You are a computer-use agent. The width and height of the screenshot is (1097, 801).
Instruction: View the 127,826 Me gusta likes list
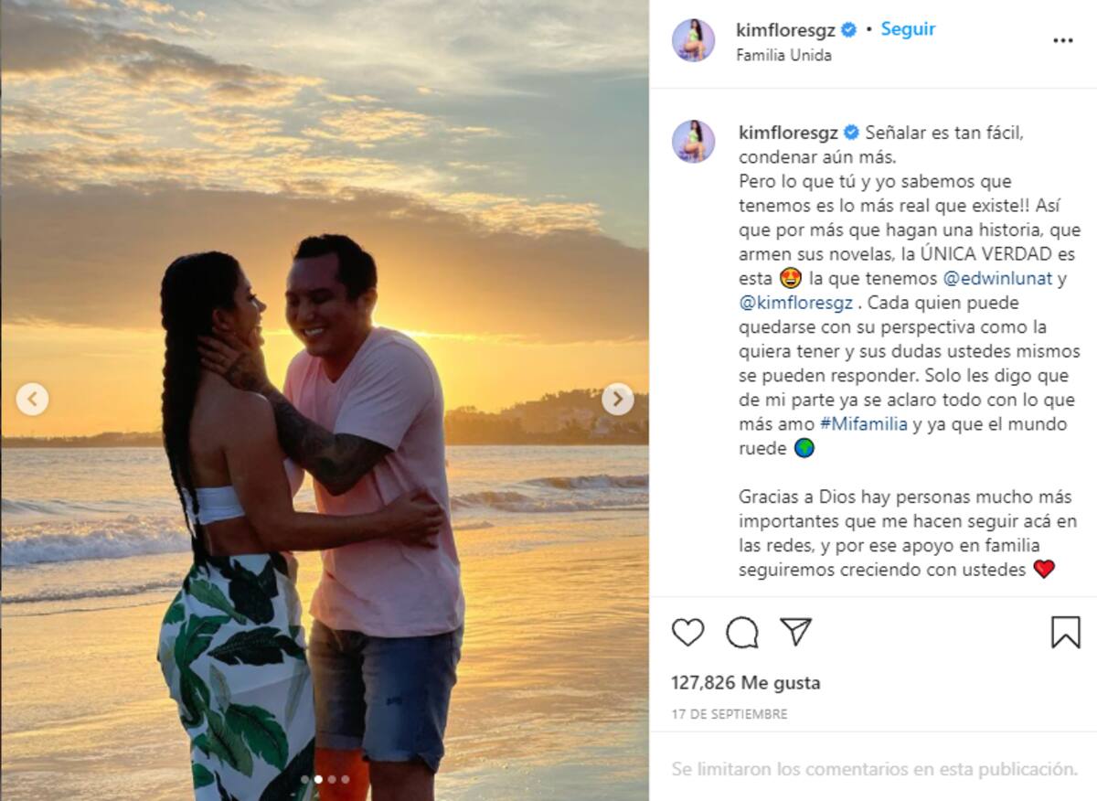746,683
